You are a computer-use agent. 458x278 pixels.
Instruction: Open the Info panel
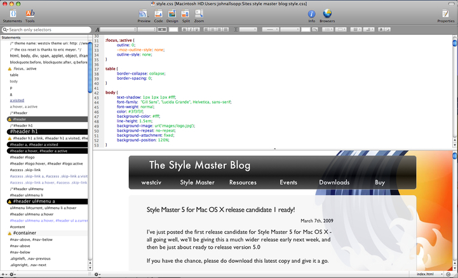click(312, 15)
